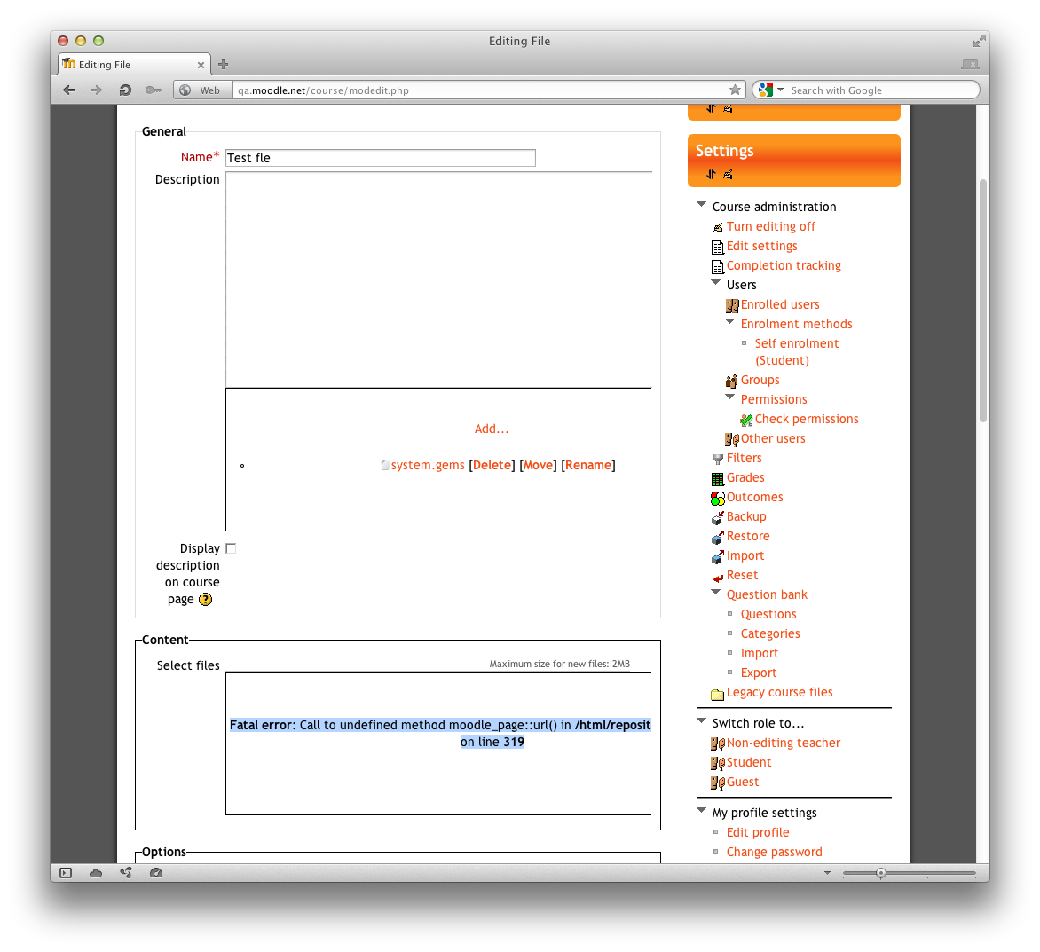The width and height of the screenshot is (1040, 952).
Task: Collapse the Enrolment methods node
Action: 729,321
